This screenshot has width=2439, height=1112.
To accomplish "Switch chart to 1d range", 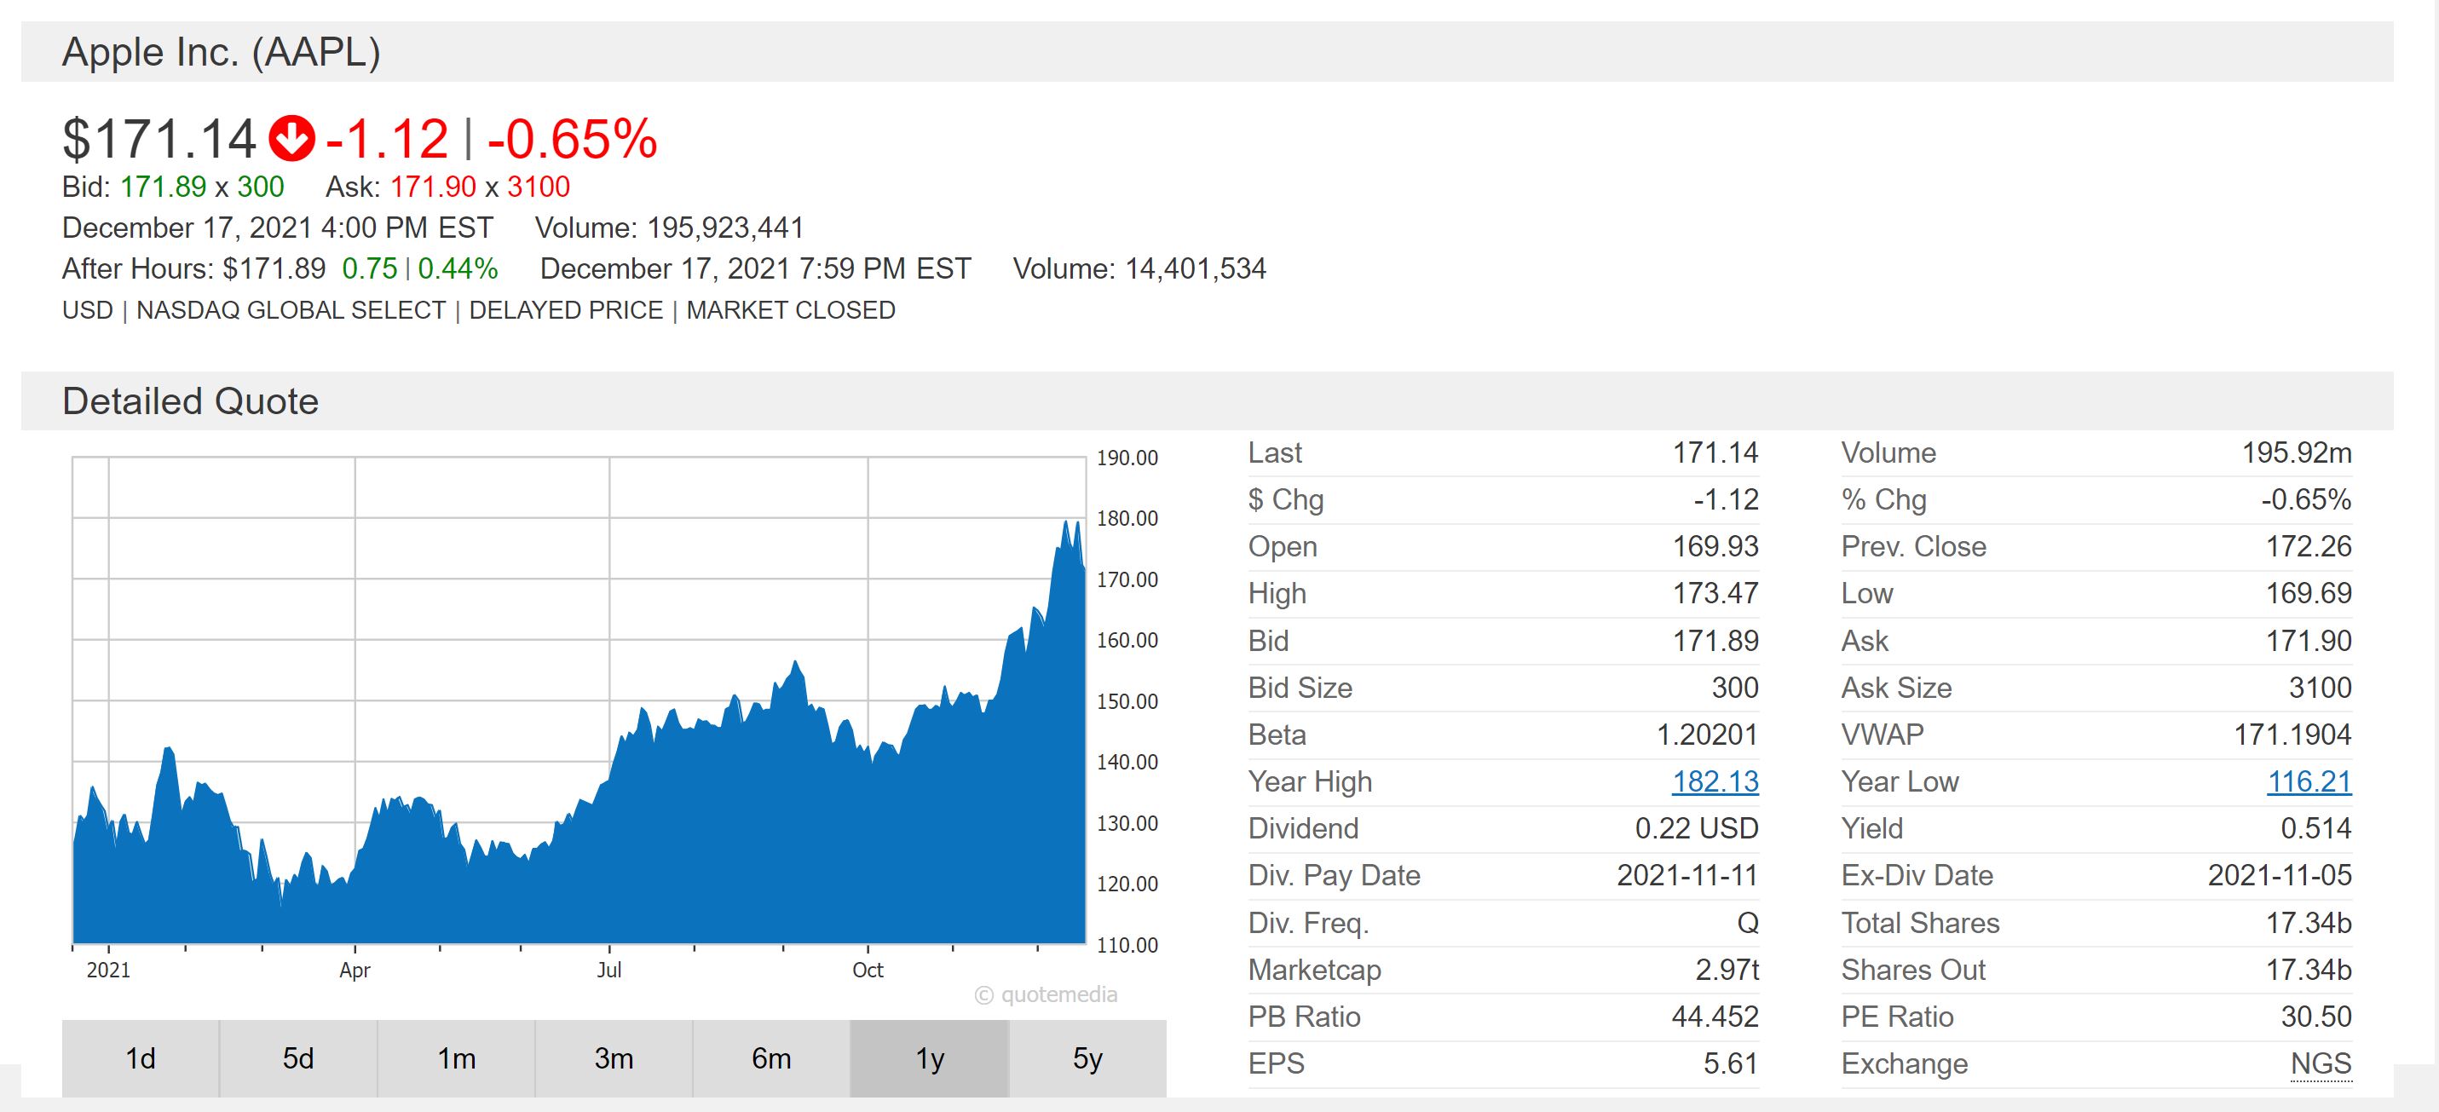I will coord(140,1058).
